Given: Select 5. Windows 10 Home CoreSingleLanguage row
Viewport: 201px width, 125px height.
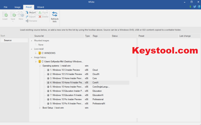Looking at the screenshot, I should [x=66, y=87].
